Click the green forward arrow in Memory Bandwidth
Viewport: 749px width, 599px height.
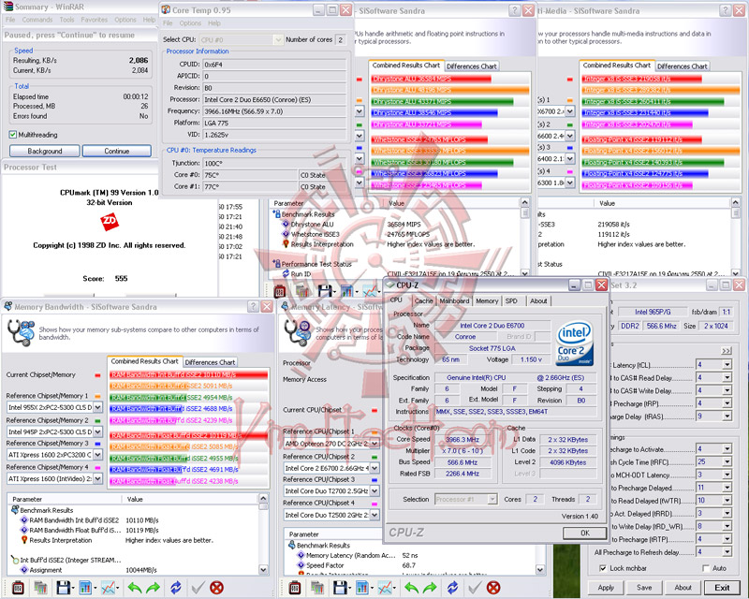tap(153, 587)
